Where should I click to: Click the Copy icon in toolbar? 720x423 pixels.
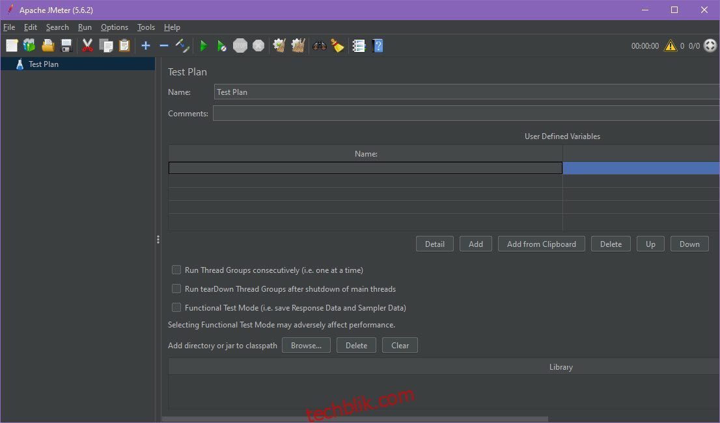click(106, 45)
